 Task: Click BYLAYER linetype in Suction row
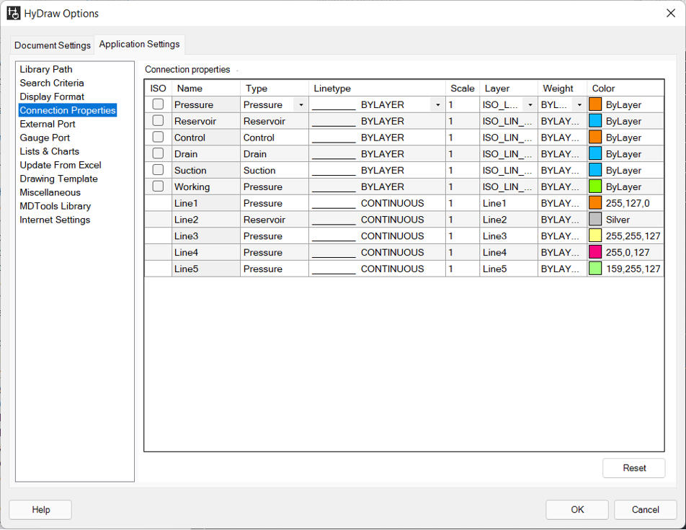click(377, 171)
